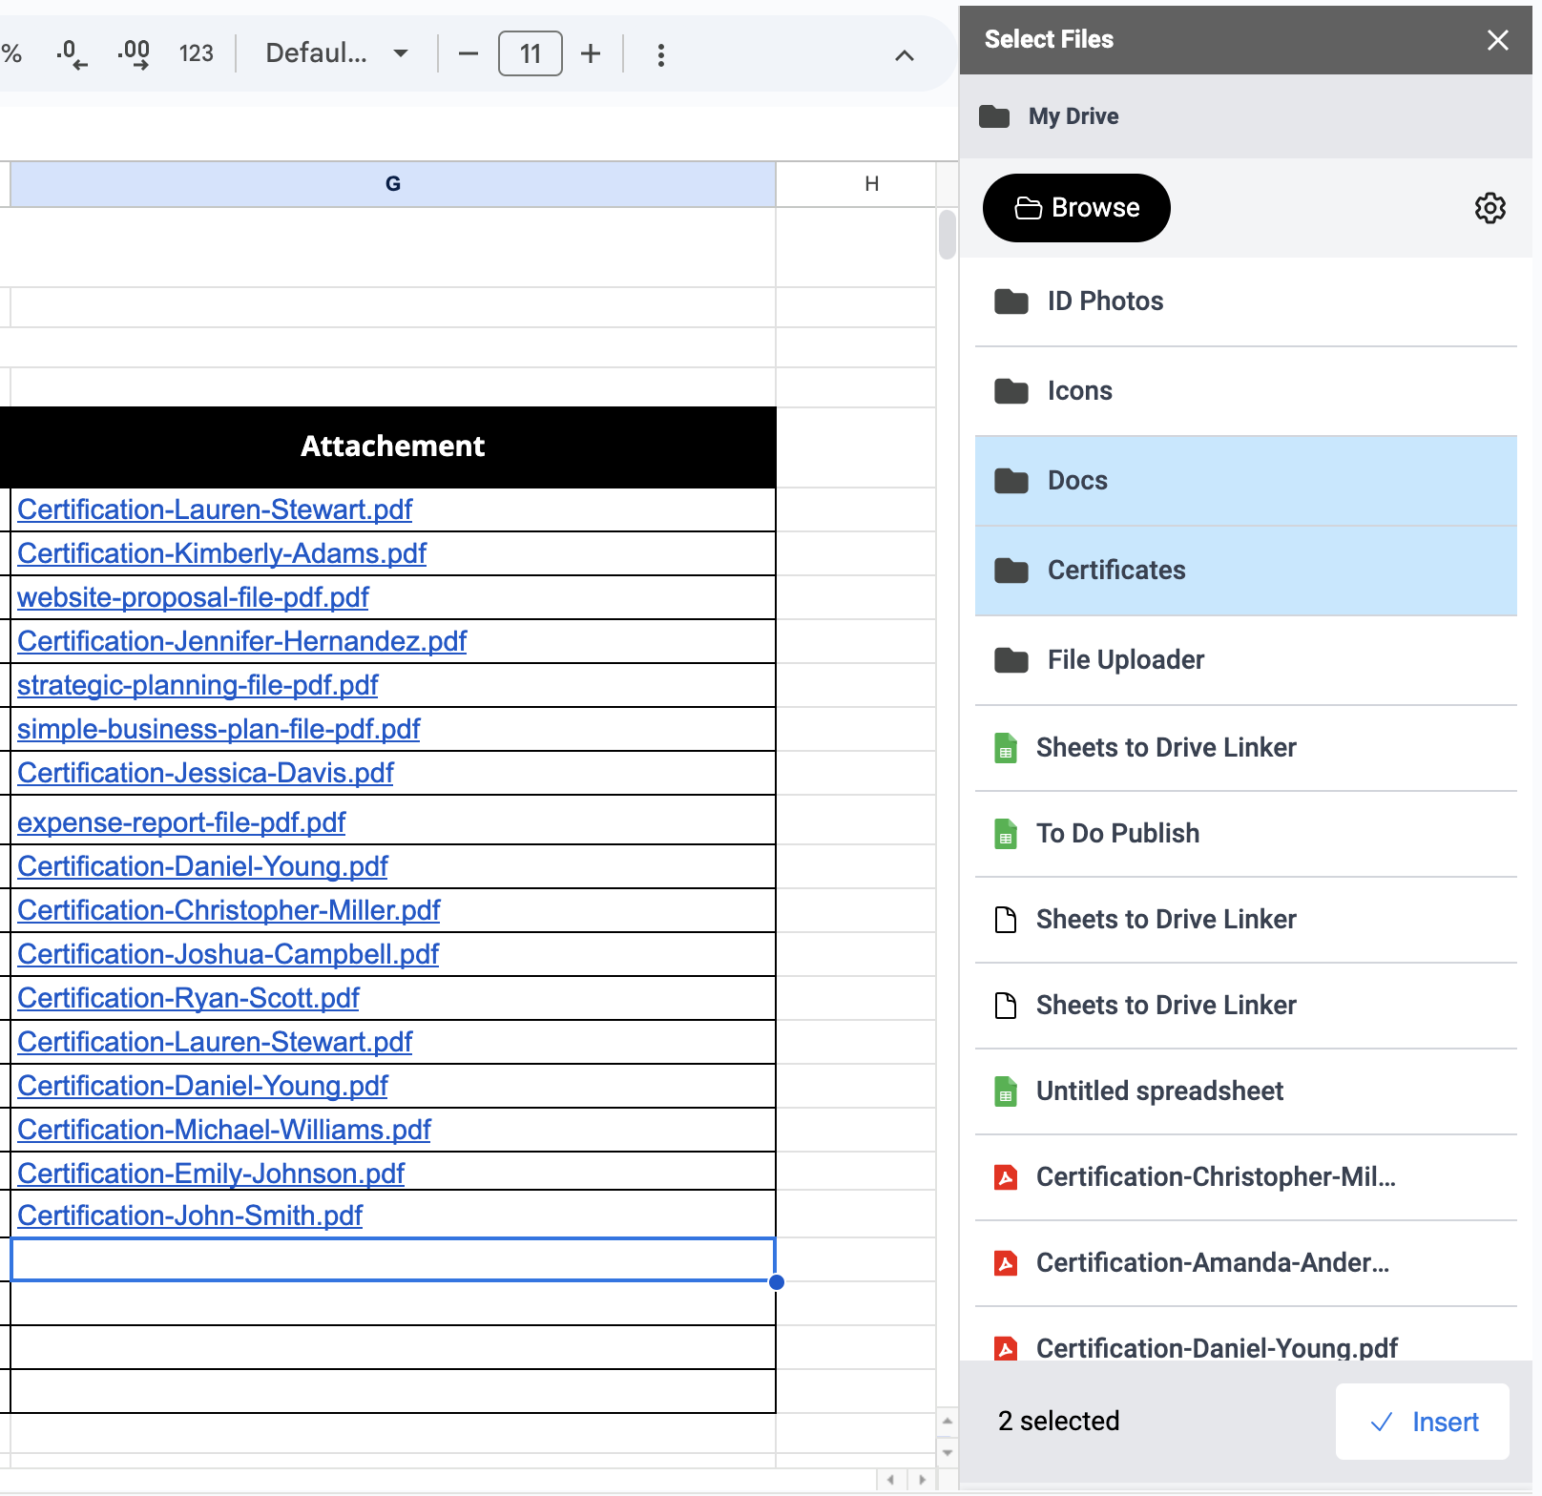The height and width of the screenshot is (1496, 1542).
Task: Click the plus button to increase font size
Action: tap(591, 53)
